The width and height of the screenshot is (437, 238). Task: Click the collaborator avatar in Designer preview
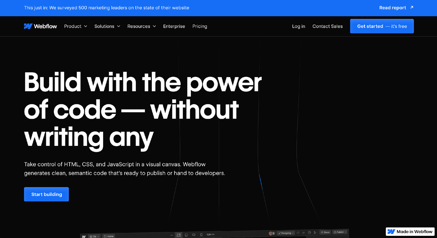click(x=271, y=233)
